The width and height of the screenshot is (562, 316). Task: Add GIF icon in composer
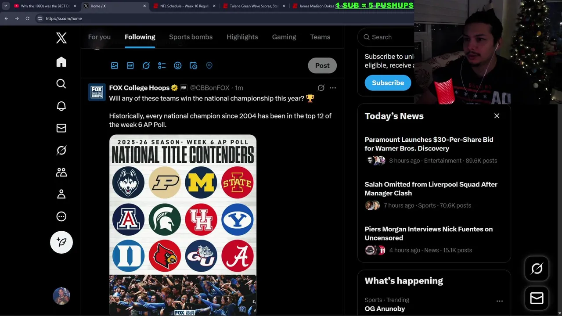(x=130, y=65)
